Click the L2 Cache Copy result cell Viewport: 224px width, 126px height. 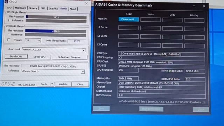coord(173,37)
